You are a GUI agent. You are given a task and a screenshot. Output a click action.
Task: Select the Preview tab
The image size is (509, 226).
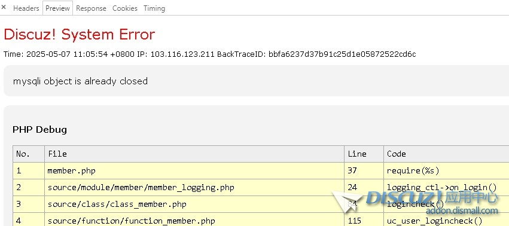pyautogui.click(x=57, y=8)
